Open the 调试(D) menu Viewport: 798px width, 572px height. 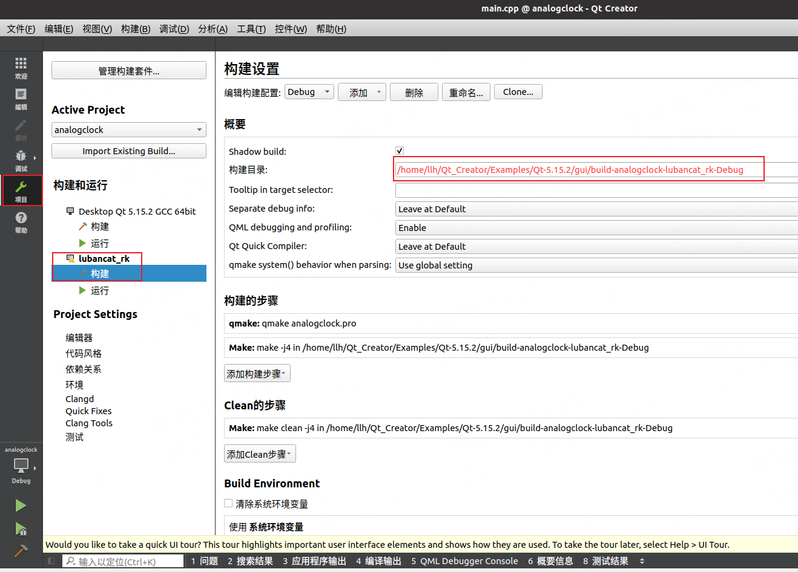pos(174,28)
